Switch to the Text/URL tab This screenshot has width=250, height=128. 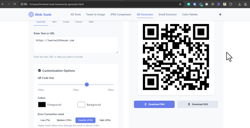click(41, 22)
